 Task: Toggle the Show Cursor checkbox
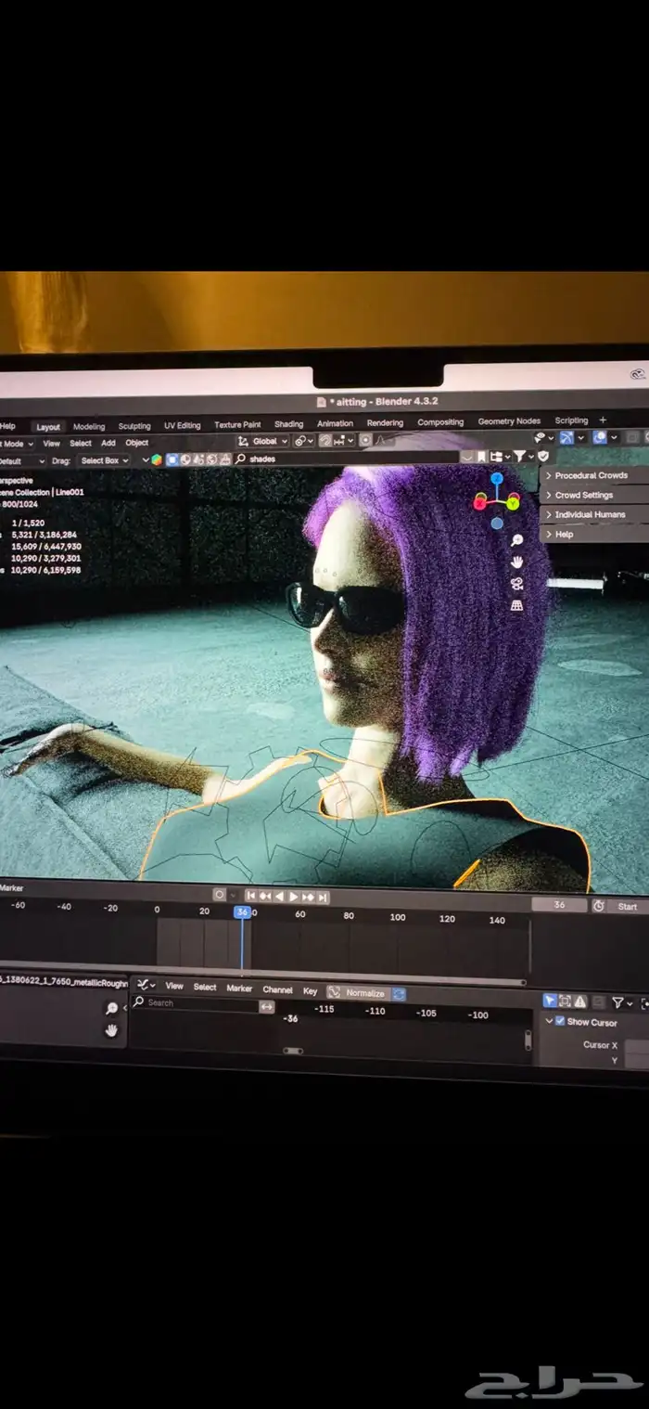(560, 1021)
